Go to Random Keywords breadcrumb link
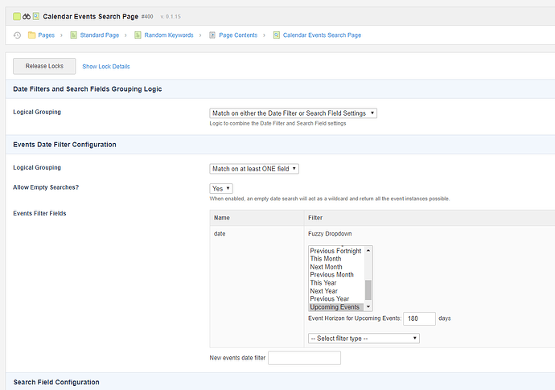Viewport: 555px width, 390px height. coord(169,35)
